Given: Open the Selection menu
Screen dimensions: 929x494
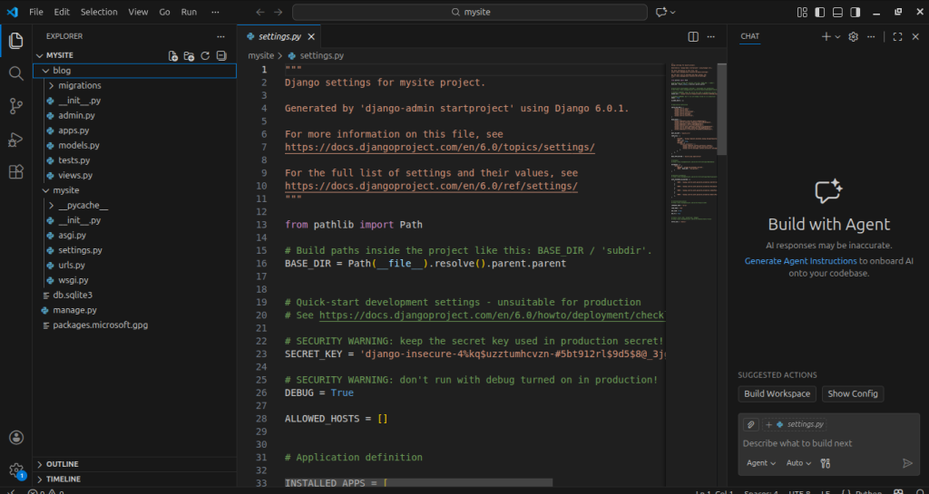Looking at the screenshot, I should (98, 12).
